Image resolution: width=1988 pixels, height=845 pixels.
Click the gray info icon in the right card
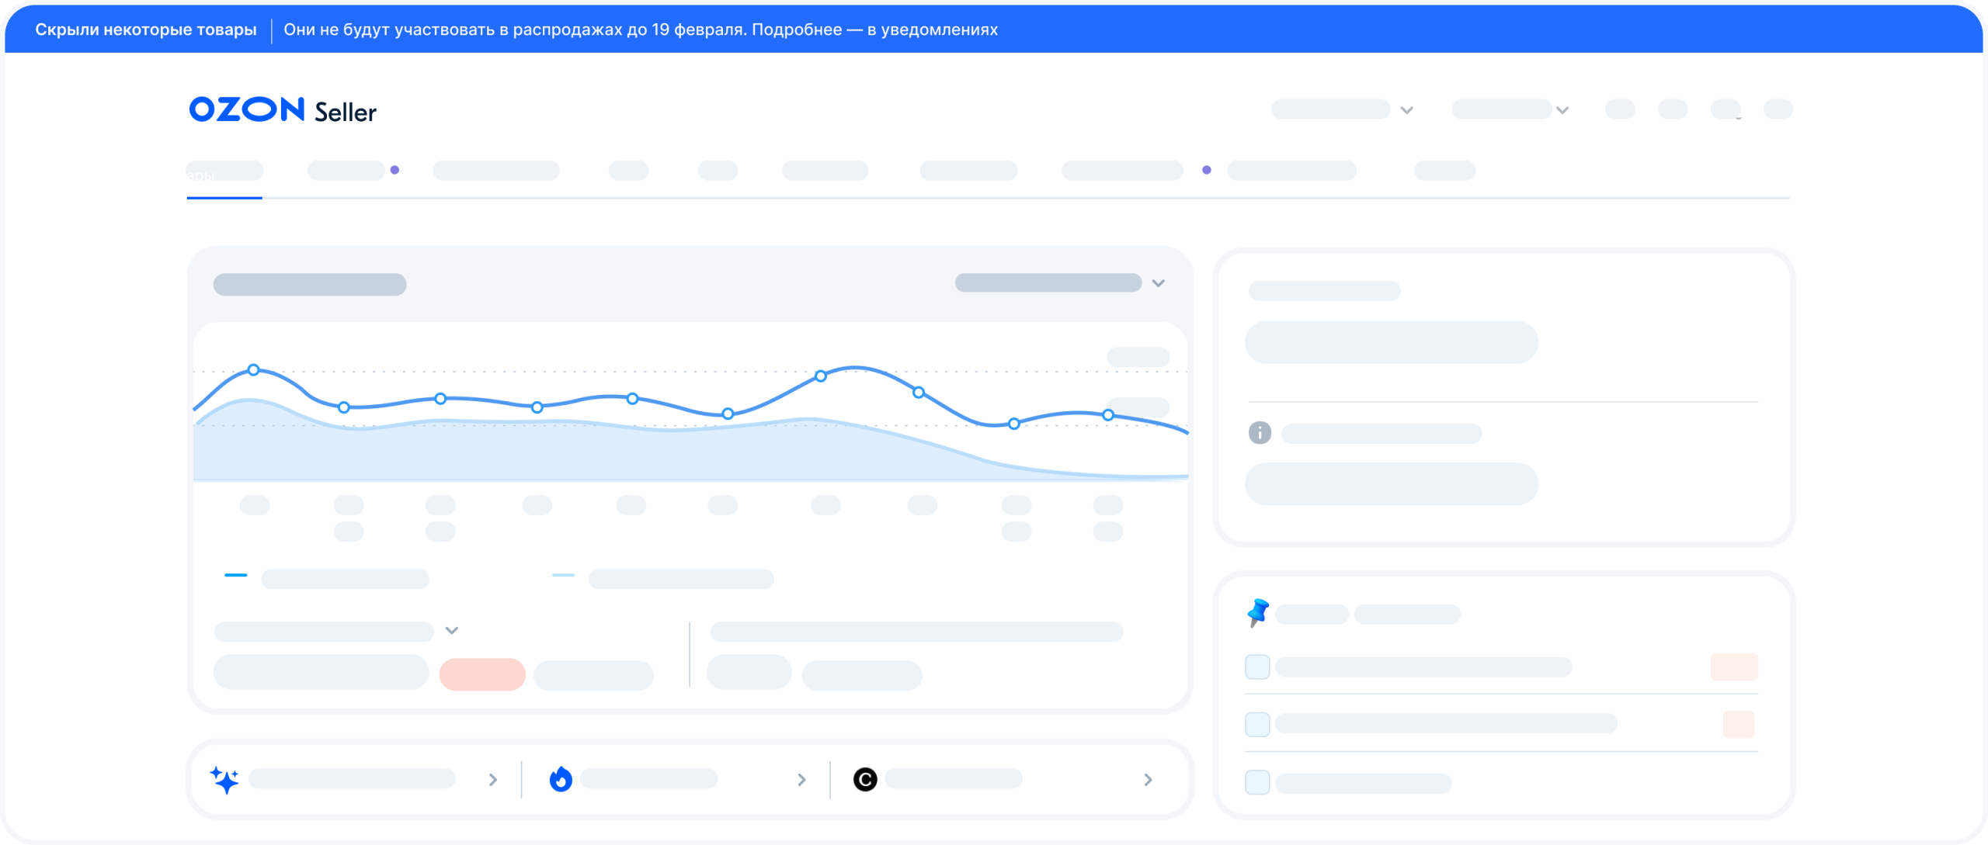1260,432
